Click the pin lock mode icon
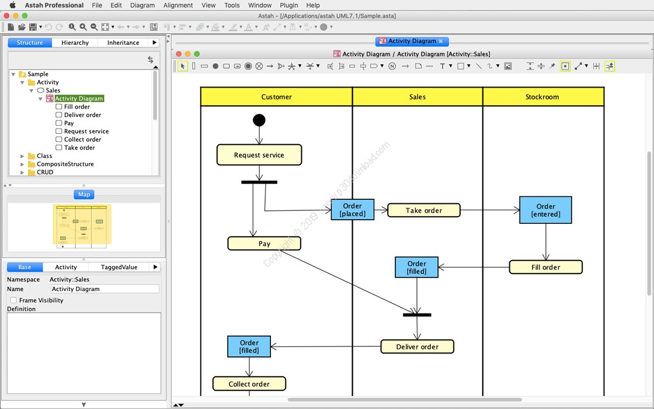The image size is (654, 409). tap(552, 66)
